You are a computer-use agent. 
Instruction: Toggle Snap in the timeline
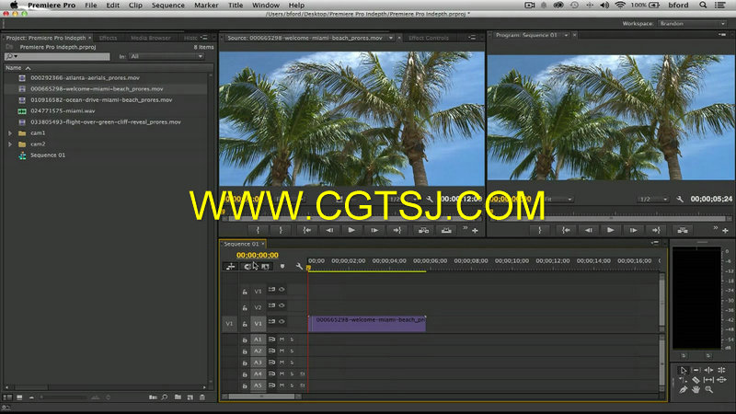[x=247, y=267]
